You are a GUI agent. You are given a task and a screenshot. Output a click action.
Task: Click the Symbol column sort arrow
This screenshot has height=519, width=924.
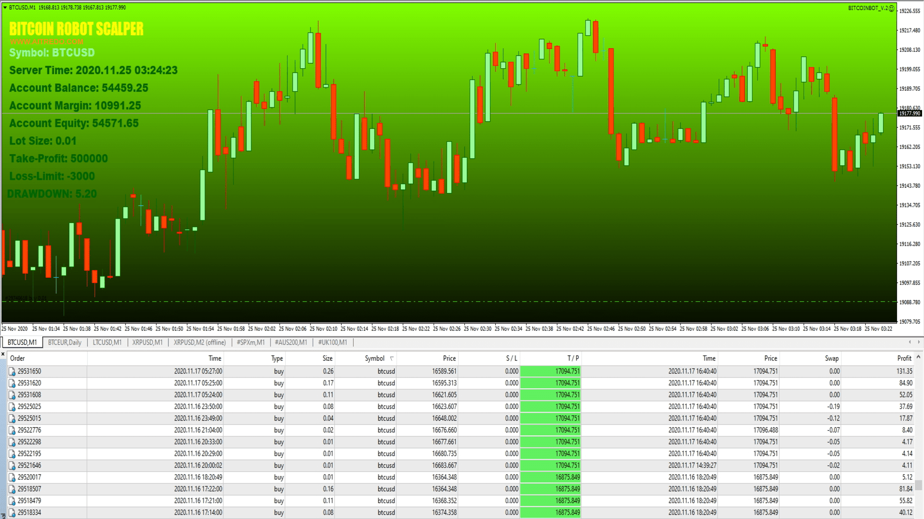392,358
